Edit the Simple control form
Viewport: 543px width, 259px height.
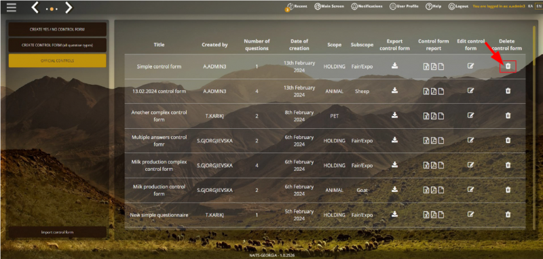point(470,66)
